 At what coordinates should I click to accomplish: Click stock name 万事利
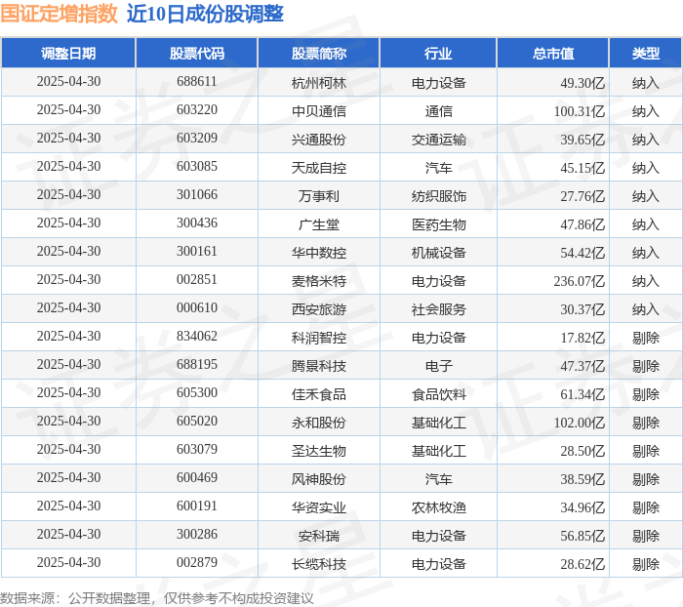[x=319, y=196]
